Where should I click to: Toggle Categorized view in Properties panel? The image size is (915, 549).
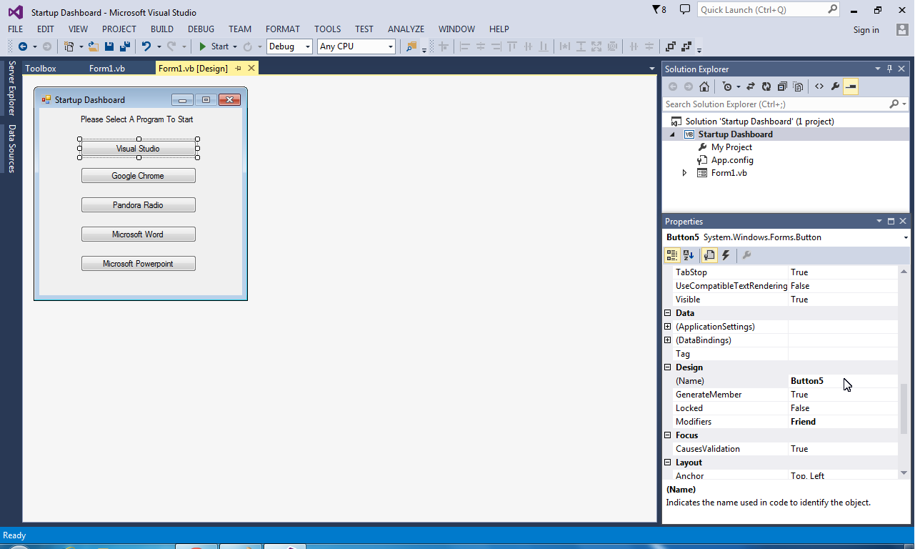pos(672,255)
